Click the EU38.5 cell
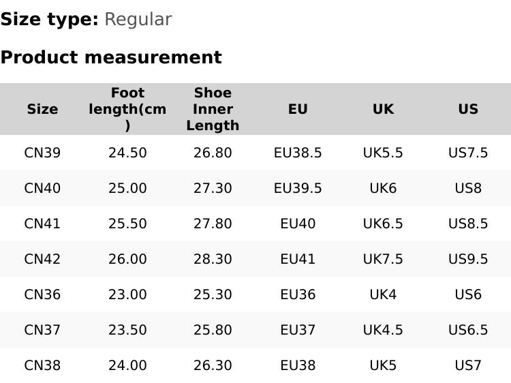Image resolution: width=511 pixels, height=383 pixels. coord(298,153)
